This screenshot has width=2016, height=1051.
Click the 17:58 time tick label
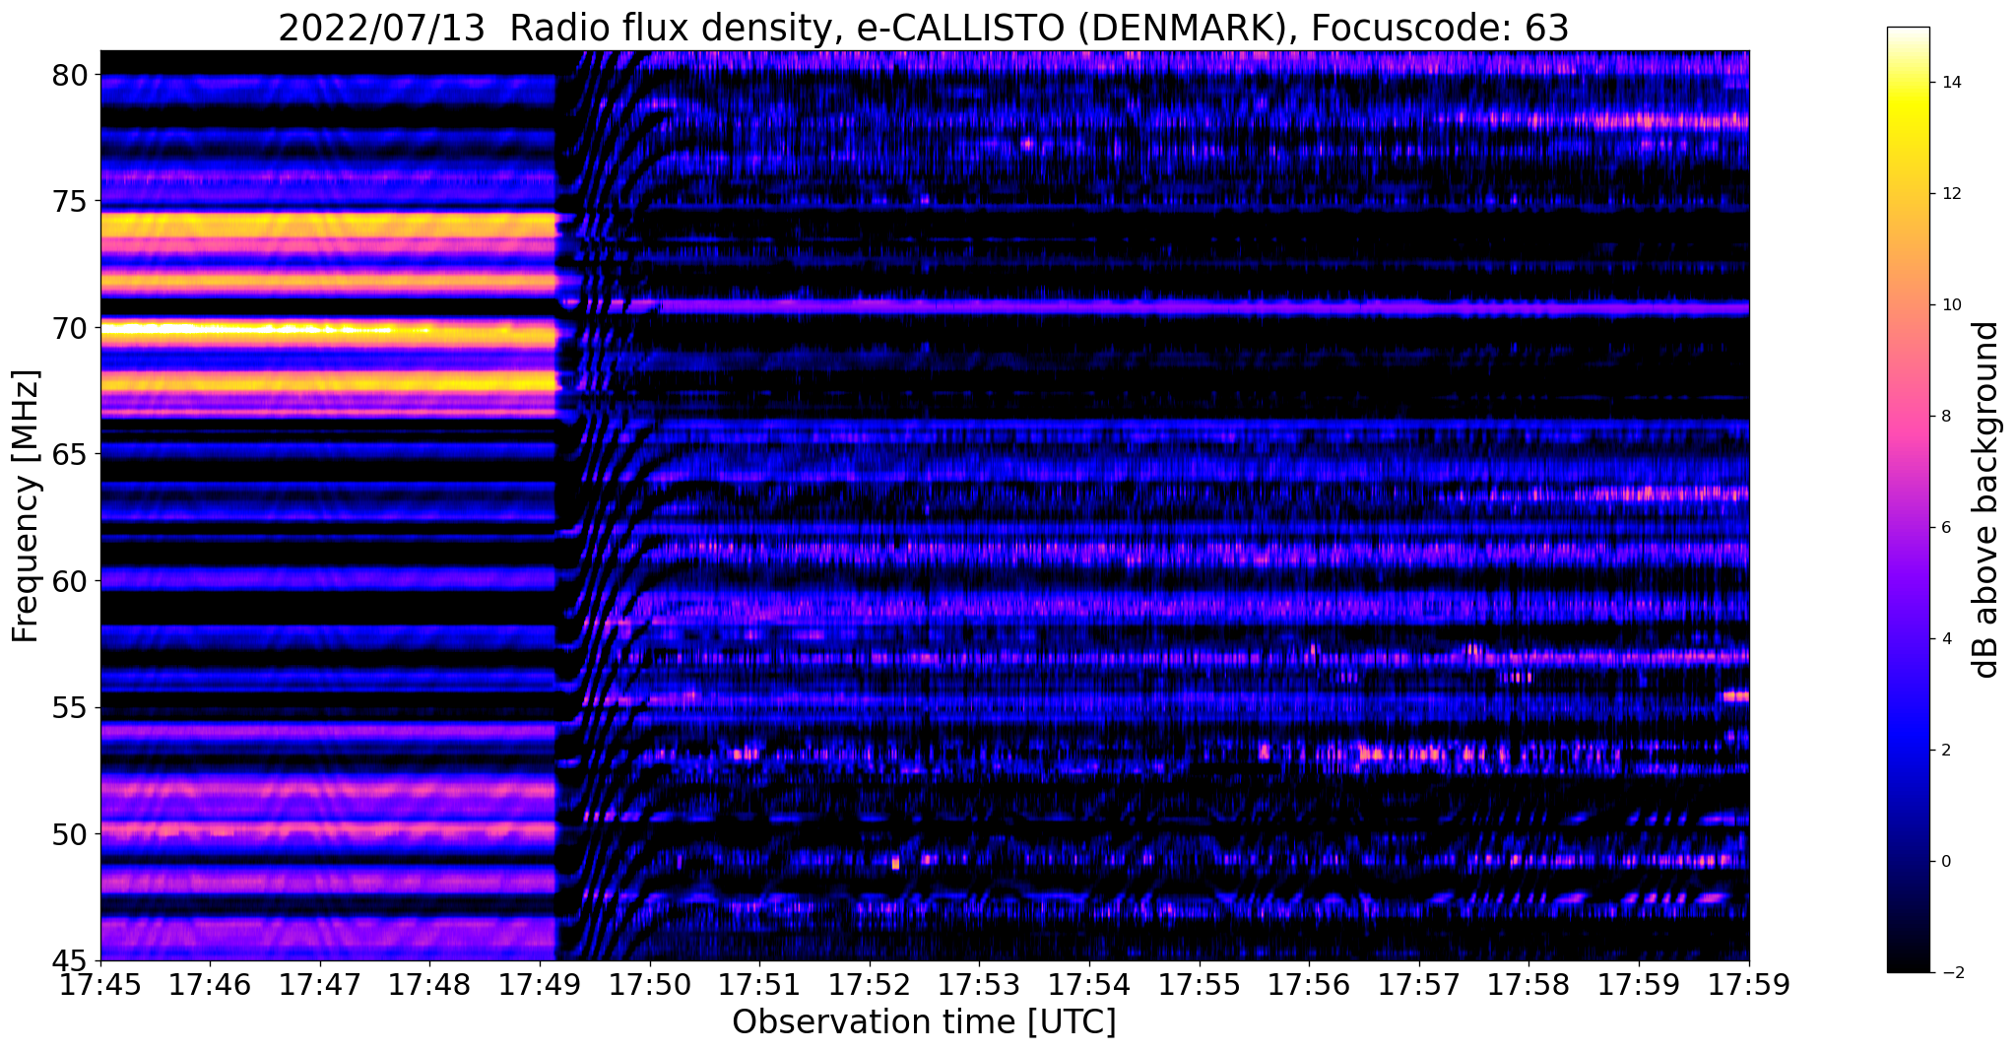1529,985
